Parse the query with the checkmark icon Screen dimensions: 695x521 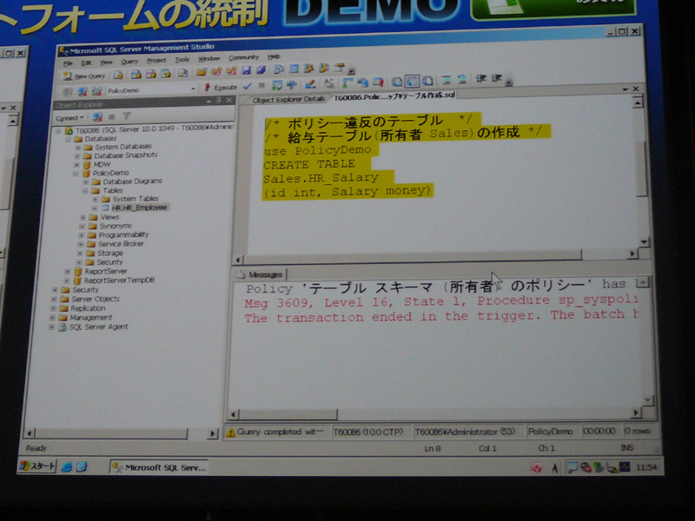pos(248,86)
